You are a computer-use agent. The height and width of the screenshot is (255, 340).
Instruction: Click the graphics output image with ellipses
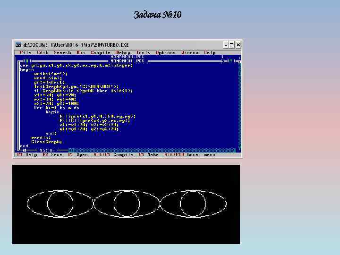(x=126, y=204)
